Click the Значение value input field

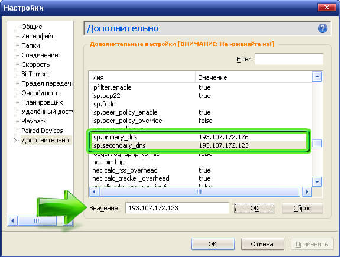coord(177,208)
